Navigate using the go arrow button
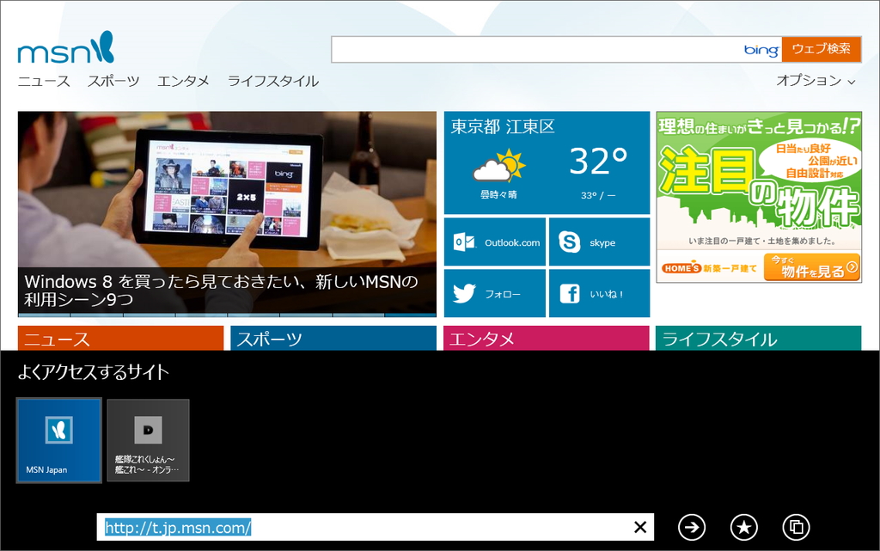Viewport: 880px width, 551px height. click(x=693, y=528)
